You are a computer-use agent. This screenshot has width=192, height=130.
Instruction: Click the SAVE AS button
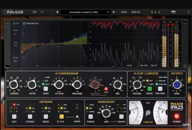click(x=136, y=12)
